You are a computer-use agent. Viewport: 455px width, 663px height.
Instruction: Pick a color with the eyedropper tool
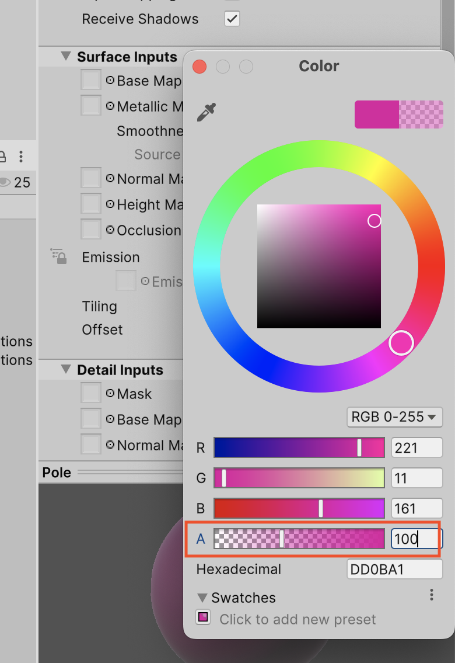[x=206, y=112]
